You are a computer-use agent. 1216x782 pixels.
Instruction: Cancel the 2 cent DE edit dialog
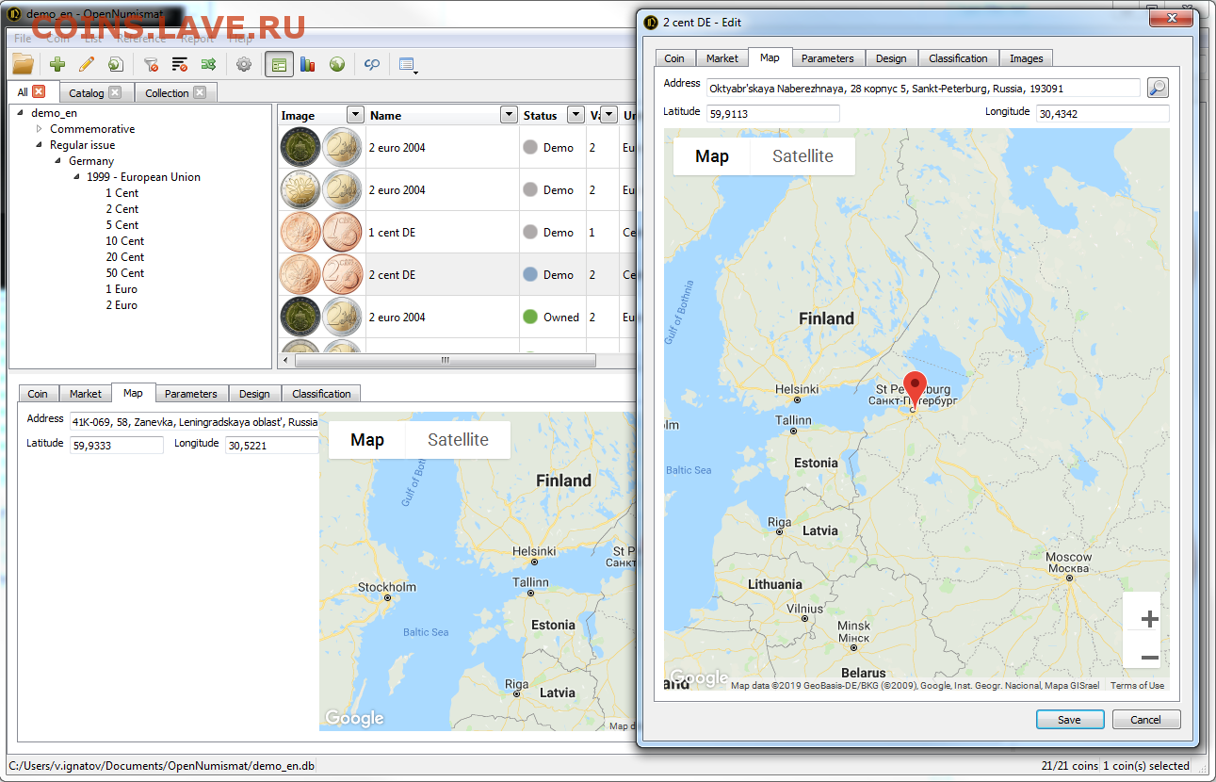(x=1145, y=720)
